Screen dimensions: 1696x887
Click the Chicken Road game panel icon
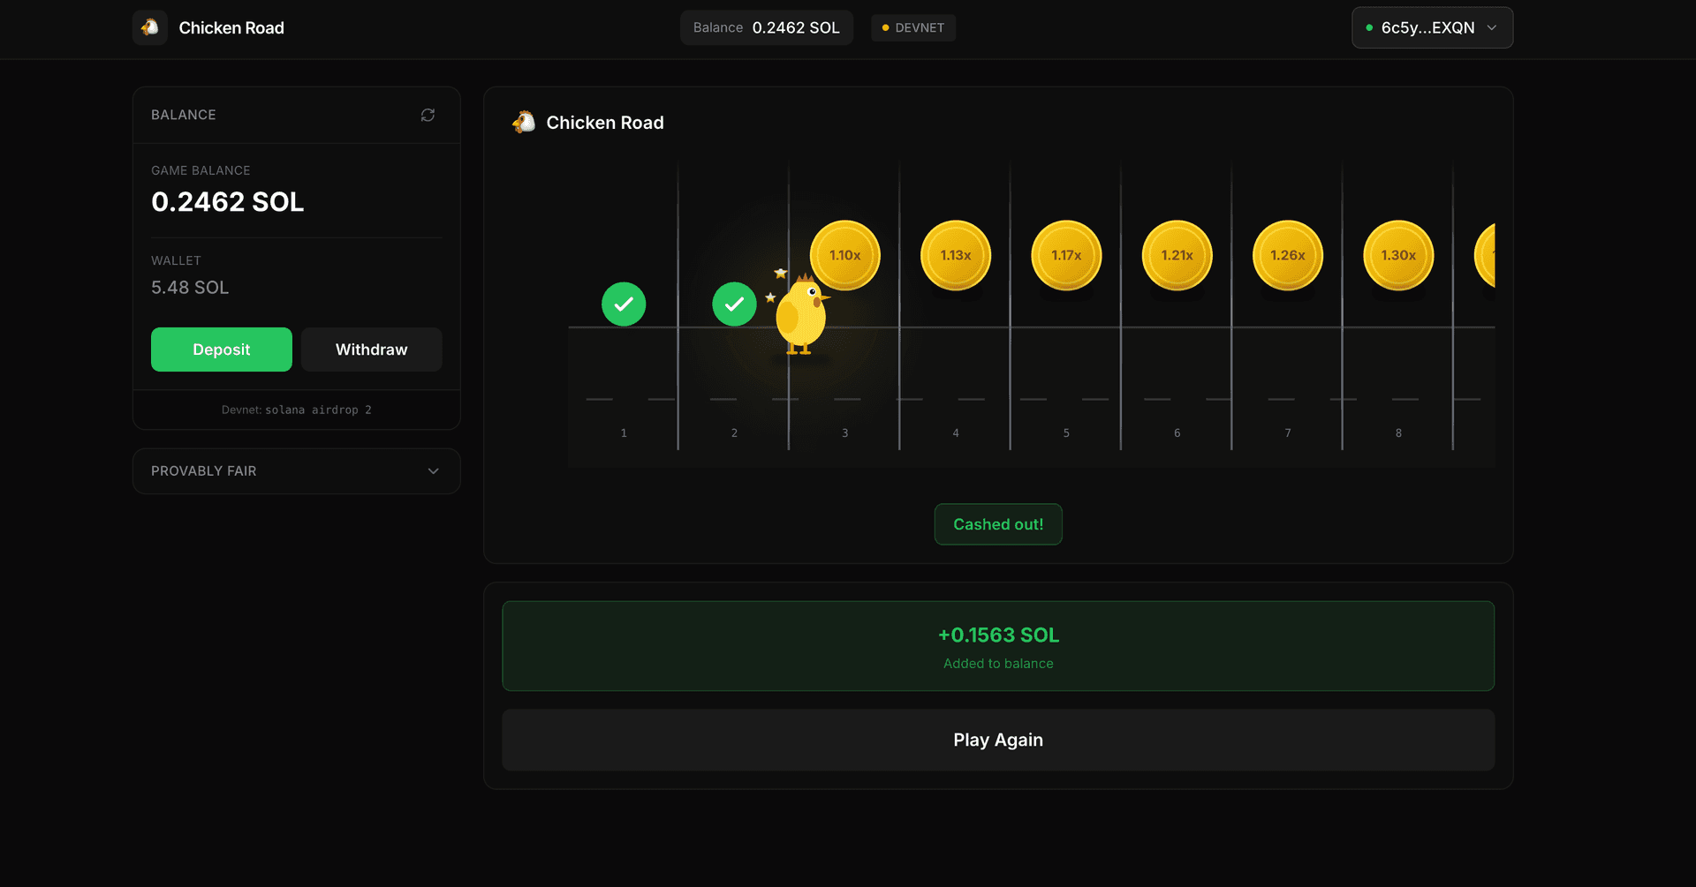524,123
